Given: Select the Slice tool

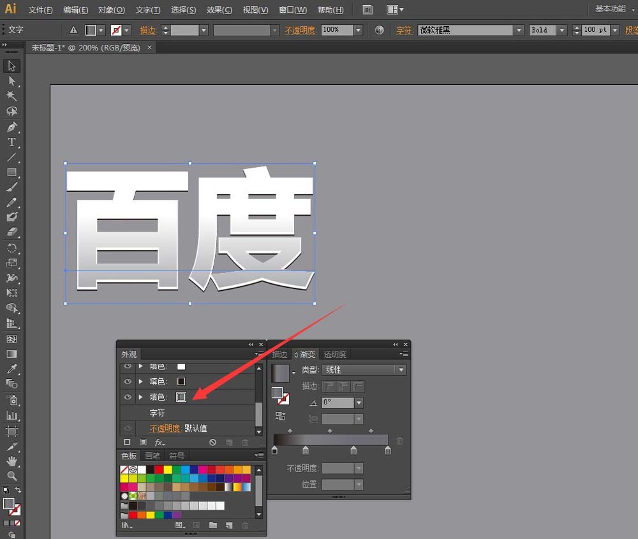Looking at the screenshot, I should pyautogui.click(x=11, y=447).
